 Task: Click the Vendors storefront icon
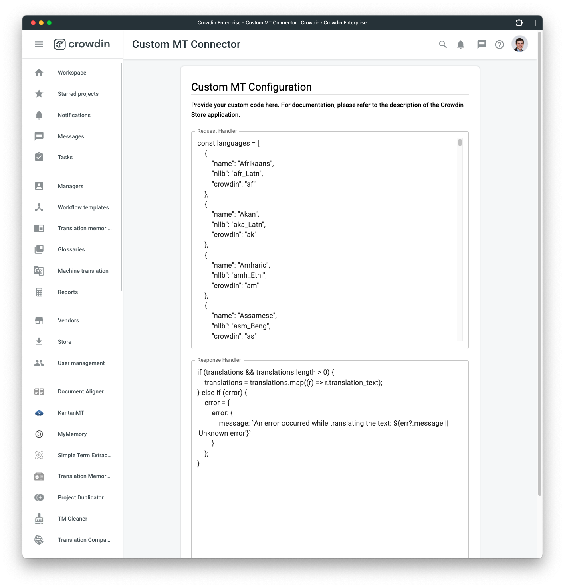(x=39, y=320)
